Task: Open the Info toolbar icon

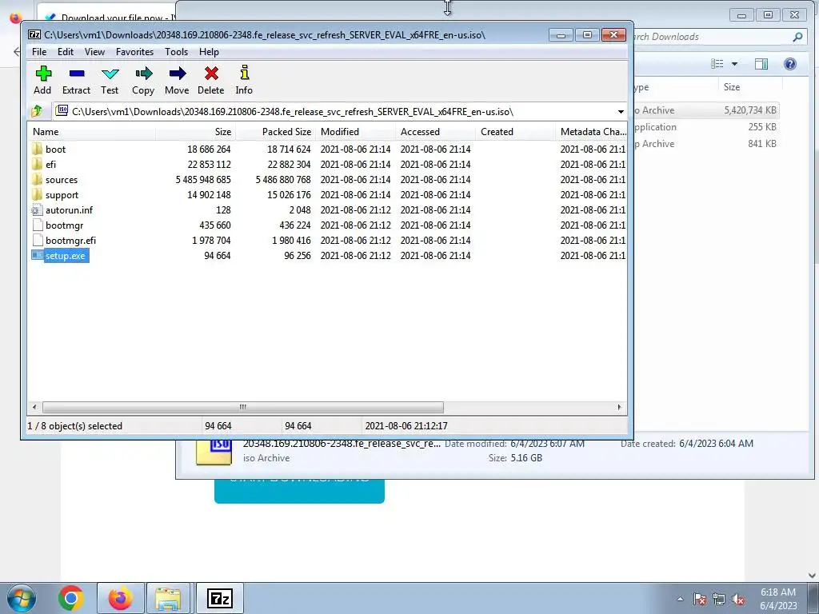Action: click(x=244, y=73)
